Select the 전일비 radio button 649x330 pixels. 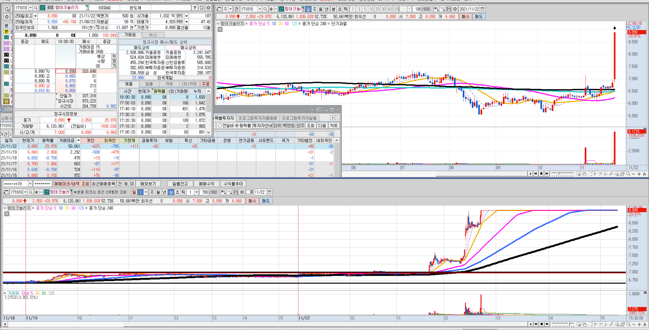220,126
